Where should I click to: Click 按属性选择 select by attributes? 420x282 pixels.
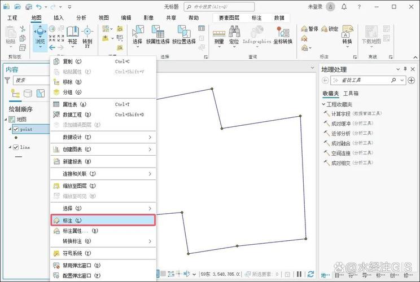[158, 35]
